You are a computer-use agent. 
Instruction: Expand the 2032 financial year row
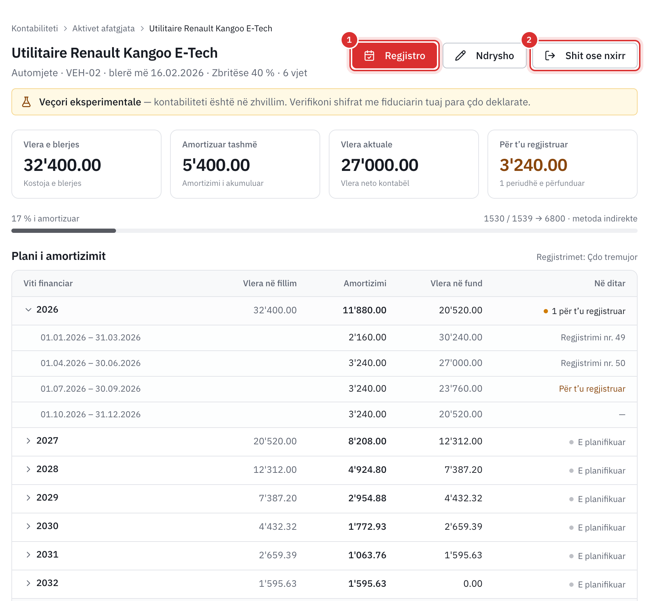coord(28,583)
